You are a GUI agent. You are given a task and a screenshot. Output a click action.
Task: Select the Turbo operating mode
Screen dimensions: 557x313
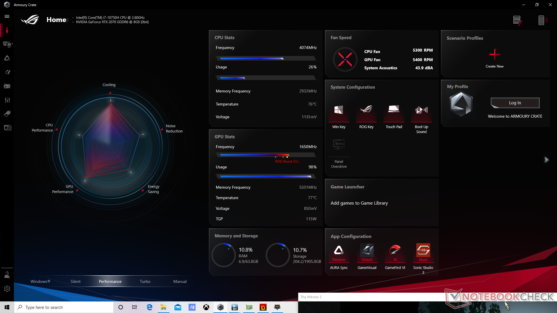tap(145, 281)
